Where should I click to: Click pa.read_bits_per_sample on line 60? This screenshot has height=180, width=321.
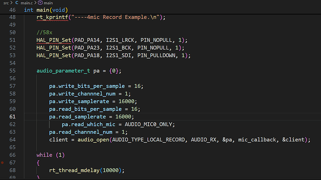click(x=86, y=109)
